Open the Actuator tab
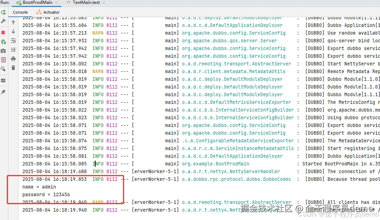Image resolution: width=380 pixels, height=220 pixels. tap(48, 12)
